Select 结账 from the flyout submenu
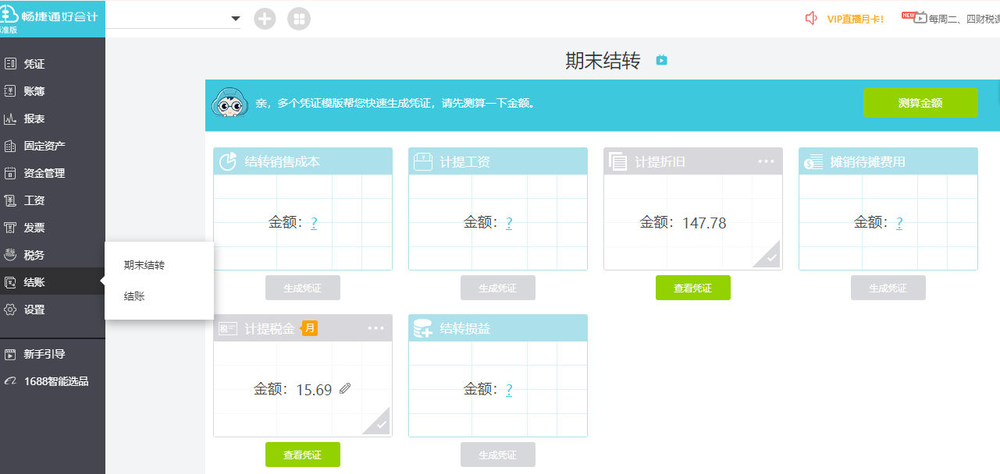 [134, 296]
